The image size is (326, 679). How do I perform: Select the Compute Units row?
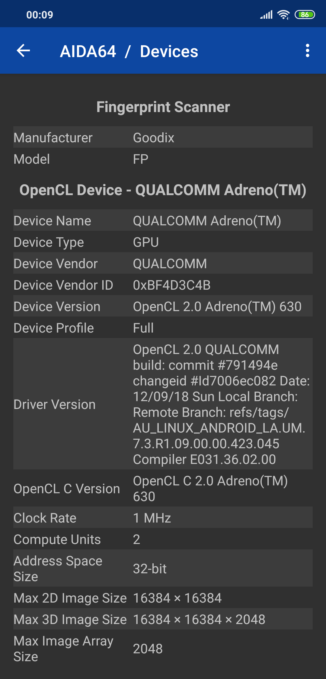click(163, 539)
